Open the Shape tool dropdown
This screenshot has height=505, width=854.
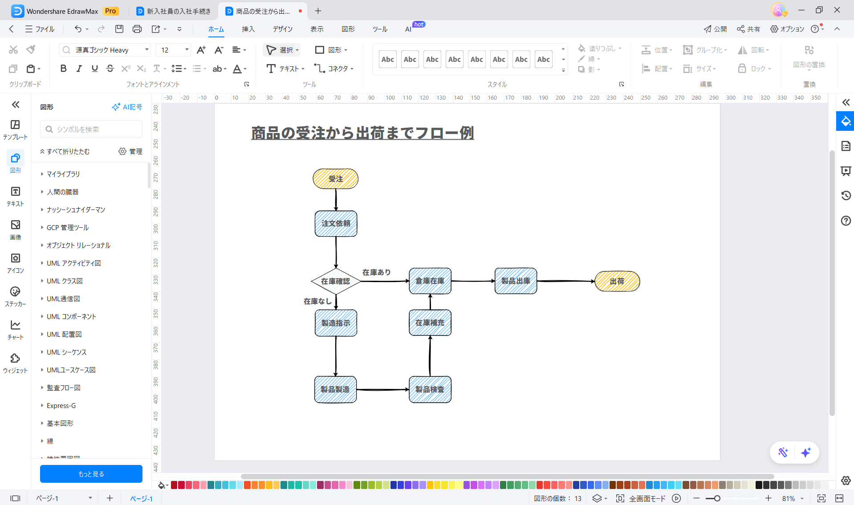coord(346,50)
